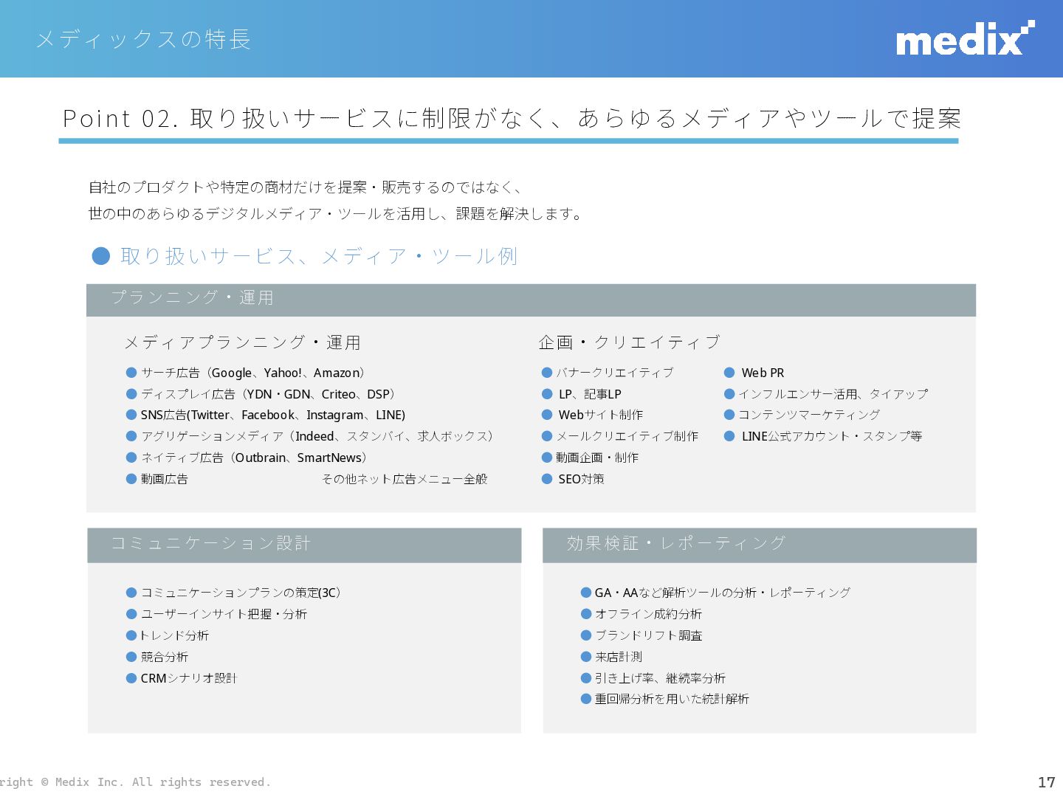
Task: Select the 動画企画・制作 item
Action: [x=591, y=458]
